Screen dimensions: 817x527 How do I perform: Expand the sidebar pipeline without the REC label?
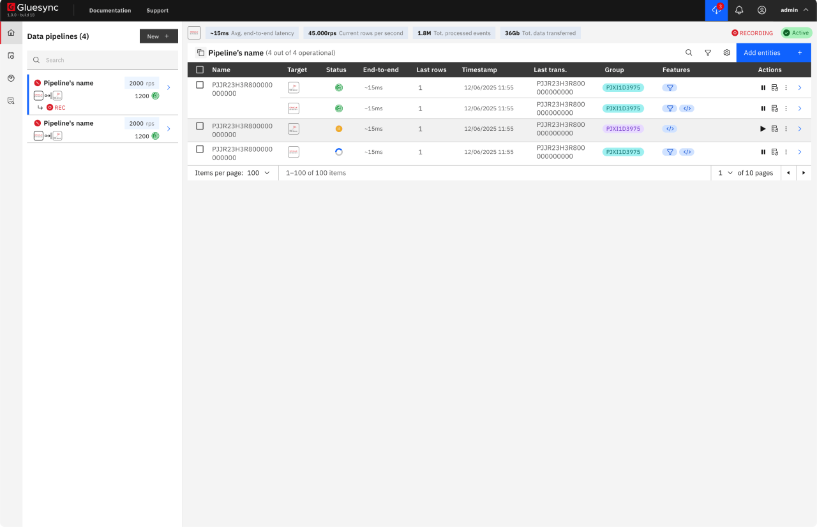[169, 129]
